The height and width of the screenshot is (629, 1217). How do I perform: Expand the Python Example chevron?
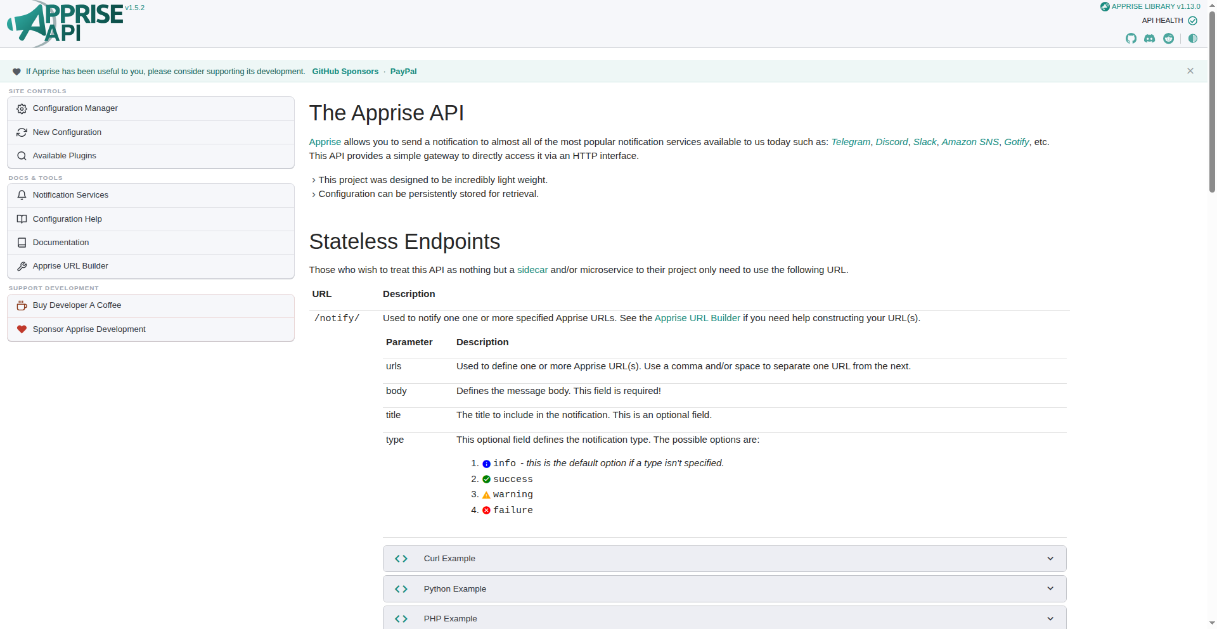(1050, 588)
